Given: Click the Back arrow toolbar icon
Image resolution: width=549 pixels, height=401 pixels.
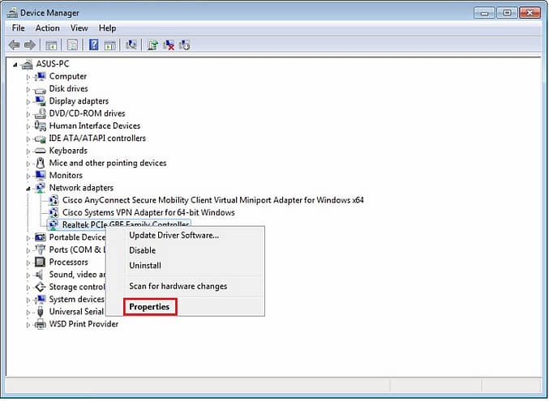Looking at the screenshot, I should 14,45.
